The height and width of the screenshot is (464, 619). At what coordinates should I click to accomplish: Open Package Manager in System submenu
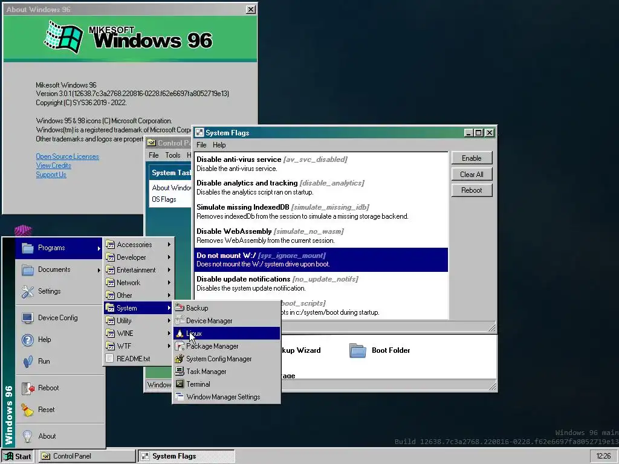[x=227, y=346]
